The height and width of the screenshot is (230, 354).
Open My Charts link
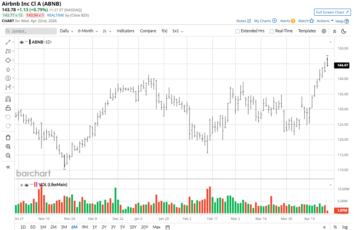pyautogui.click(x=265, y=21)
